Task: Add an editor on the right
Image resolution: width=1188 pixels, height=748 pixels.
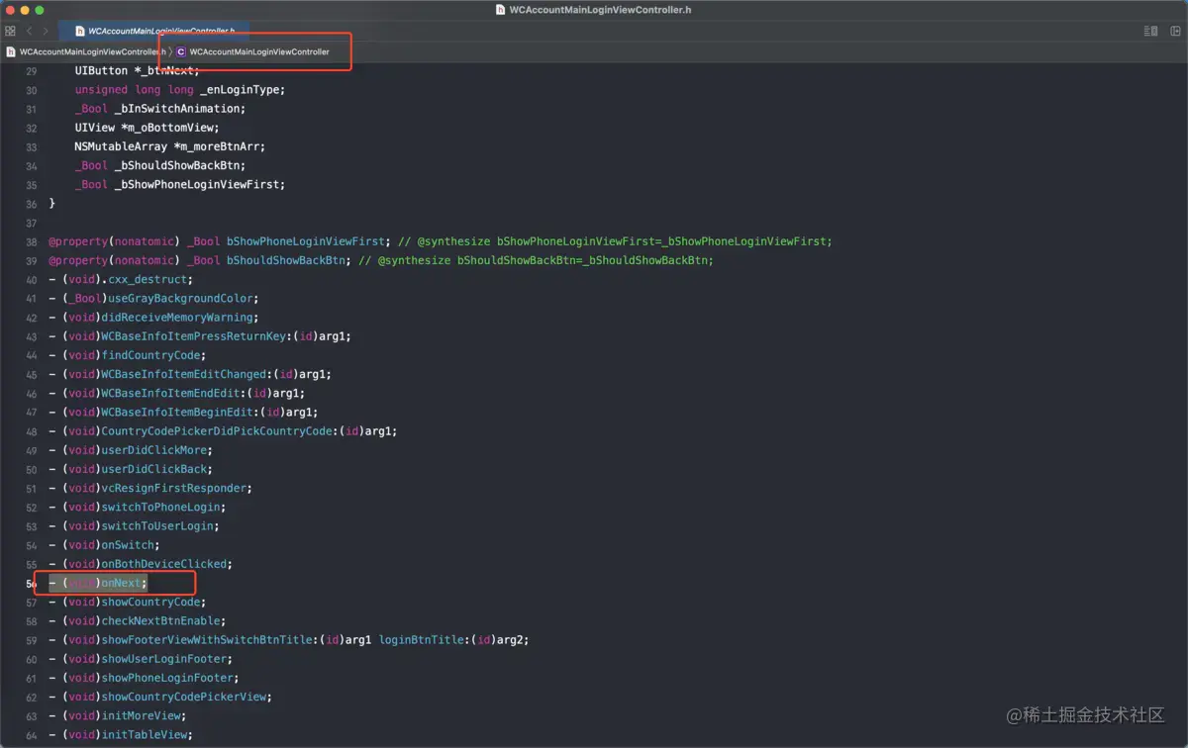Action: click(1175, 31)
